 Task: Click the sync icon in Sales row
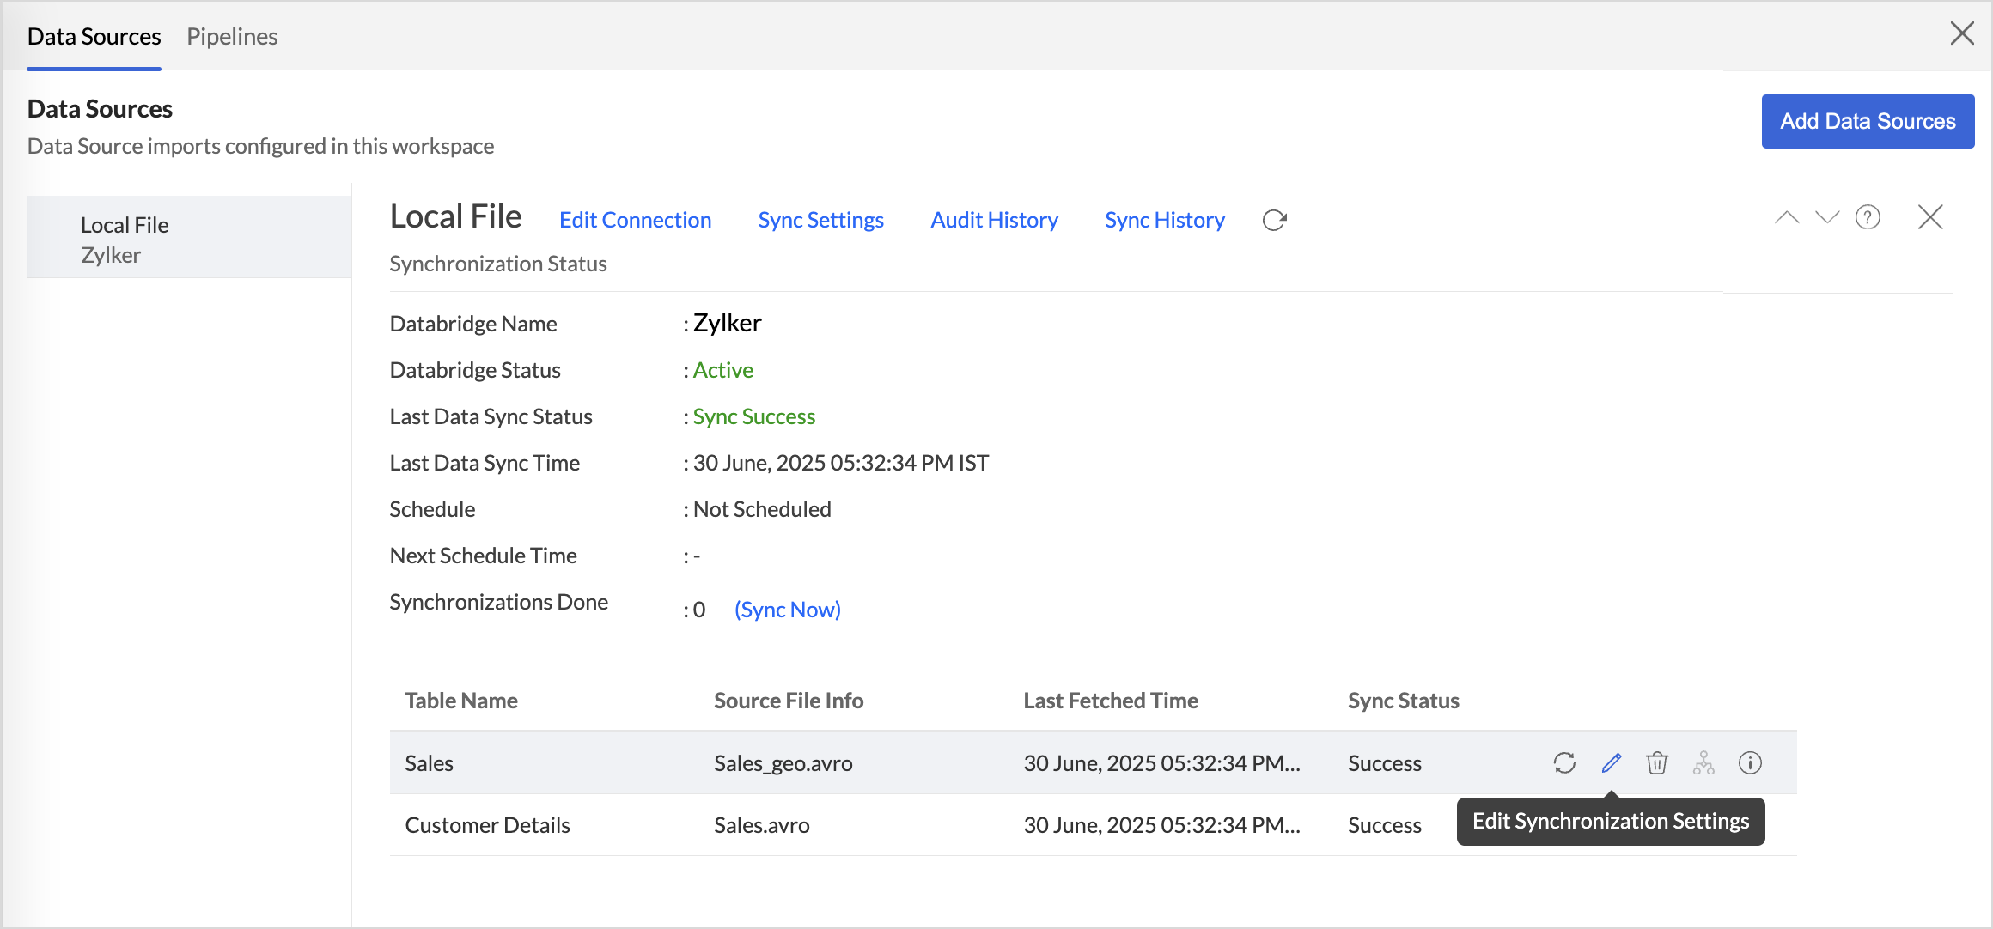(x=1564, y=762)
